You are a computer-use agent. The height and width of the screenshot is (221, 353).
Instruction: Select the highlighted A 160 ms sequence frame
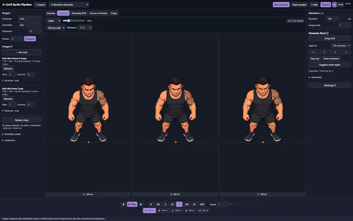click(149, 210)
